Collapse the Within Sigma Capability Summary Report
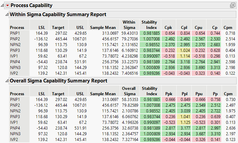 click(x=7, y=15)
